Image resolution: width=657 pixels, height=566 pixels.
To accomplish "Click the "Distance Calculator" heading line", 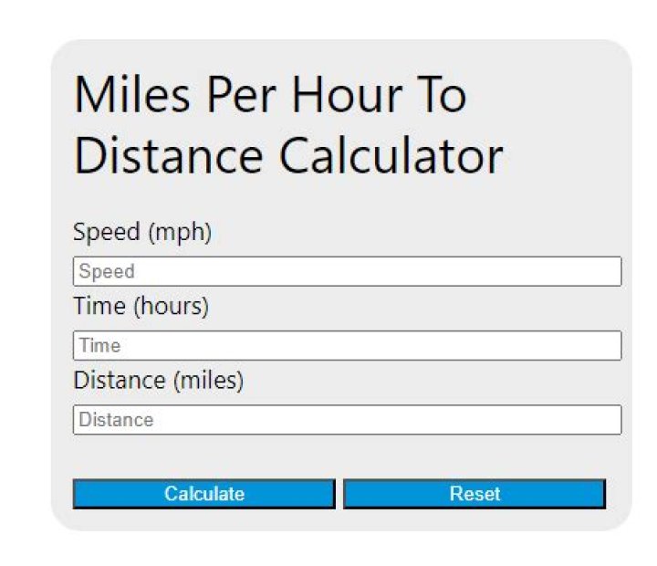I will (x=287, y=155).
